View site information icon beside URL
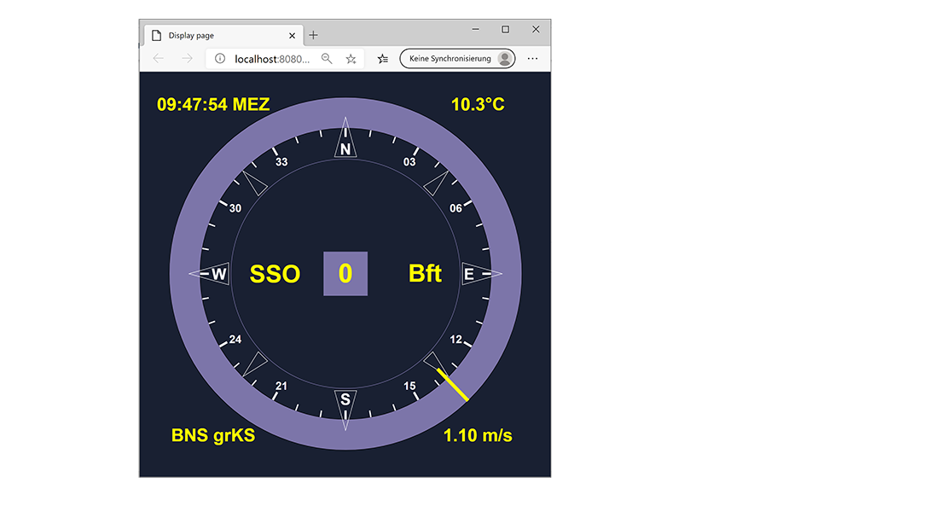Image resolution: width=951 pixels, height=512 pixels. (x=220, y=59)
